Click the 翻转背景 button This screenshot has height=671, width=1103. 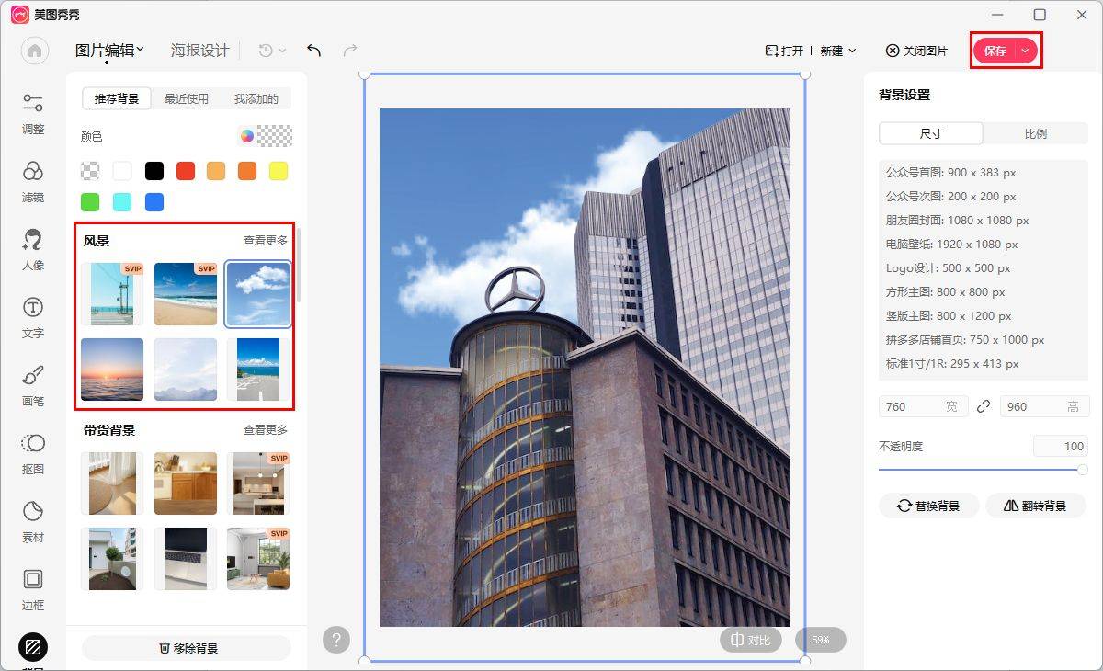1036,506
